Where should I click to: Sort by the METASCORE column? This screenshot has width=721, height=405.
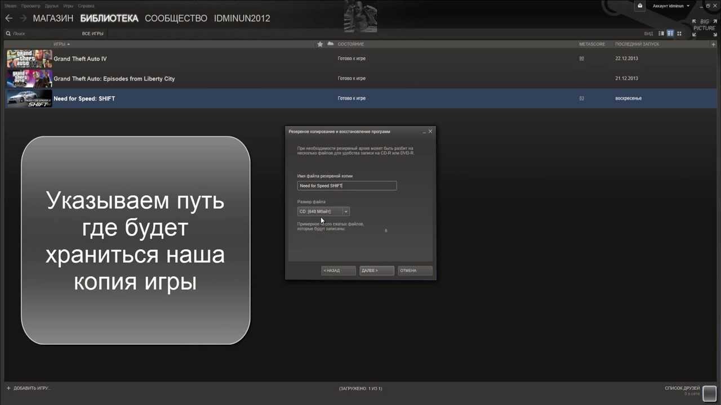592,44
